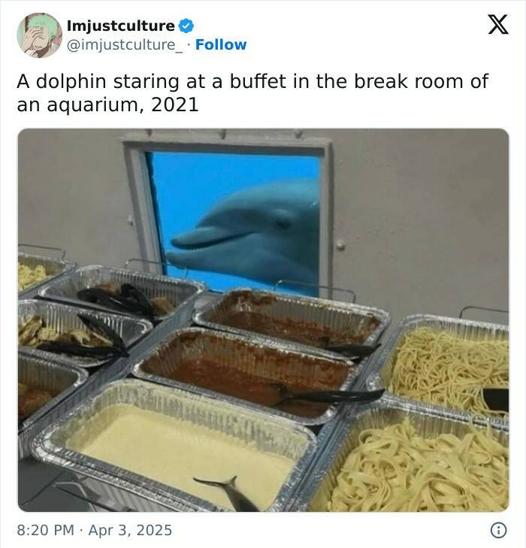Click the blue verified badge
The width and height of the screenshot is (526, 548).
click(x=186, y=26)
